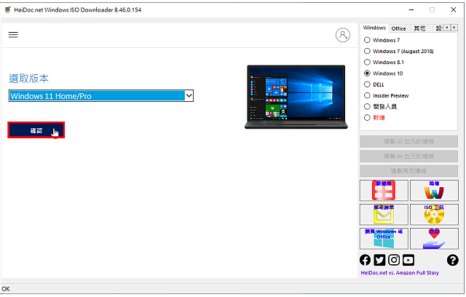Select the DELL radio button
The height and width of the screenshot is (297, 466).
(367, 84)
